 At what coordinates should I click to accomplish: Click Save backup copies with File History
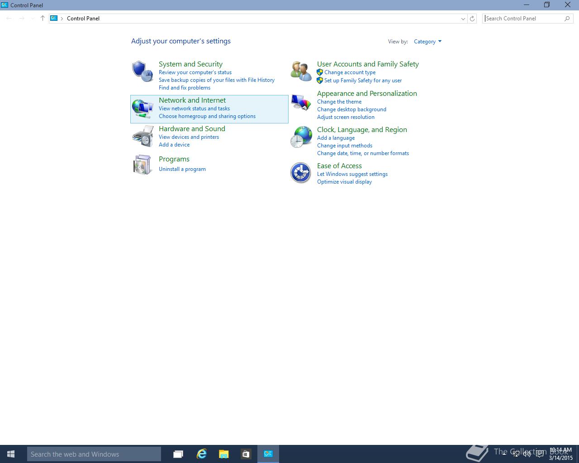[217, 80]
